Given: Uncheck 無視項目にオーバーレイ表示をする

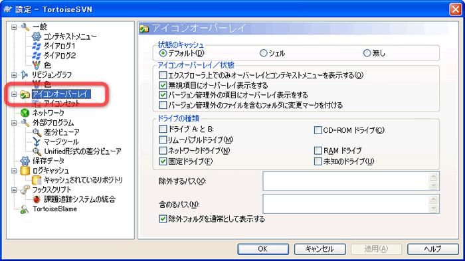Looking at the screenshot, I should [x=163, y=85].
